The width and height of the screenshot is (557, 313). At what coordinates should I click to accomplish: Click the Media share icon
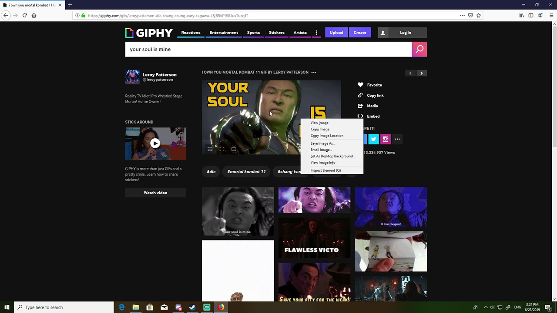360,106
